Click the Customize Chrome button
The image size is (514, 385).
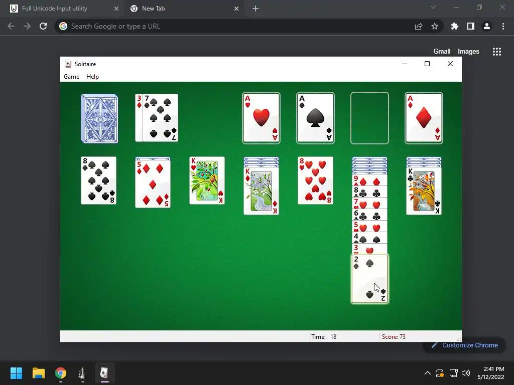[464, 345]
